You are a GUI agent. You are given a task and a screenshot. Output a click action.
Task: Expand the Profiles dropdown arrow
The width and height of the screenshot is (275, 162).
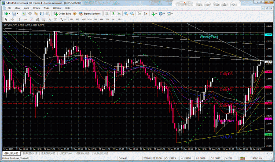point(17,14)
